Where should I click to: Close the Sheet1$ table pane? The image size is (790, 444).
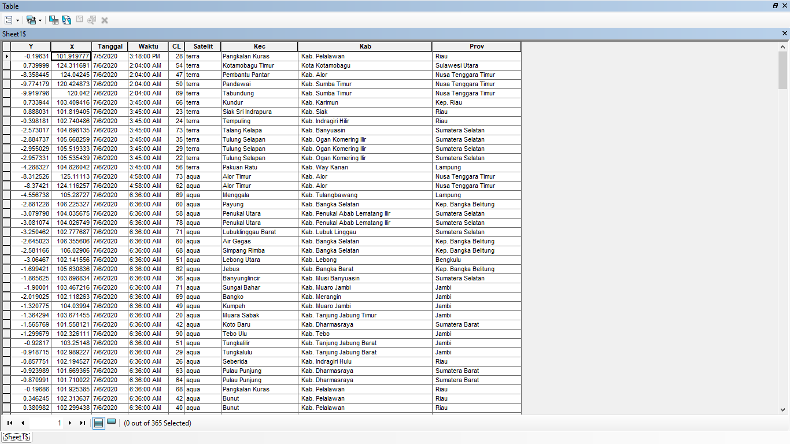[x=785, y=34]
